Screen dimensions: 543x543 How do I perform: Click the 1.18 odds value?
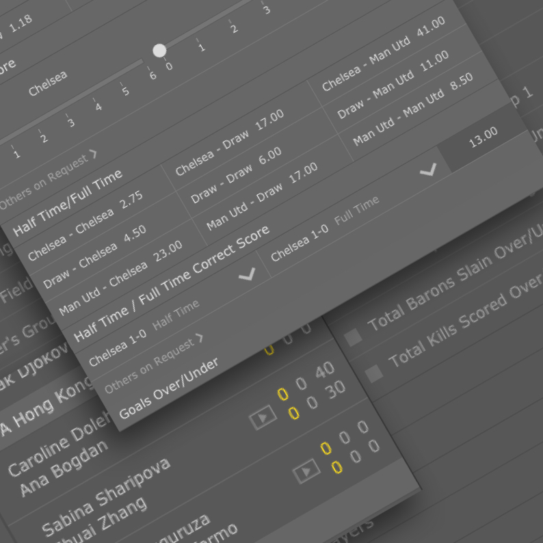[21, 24]
